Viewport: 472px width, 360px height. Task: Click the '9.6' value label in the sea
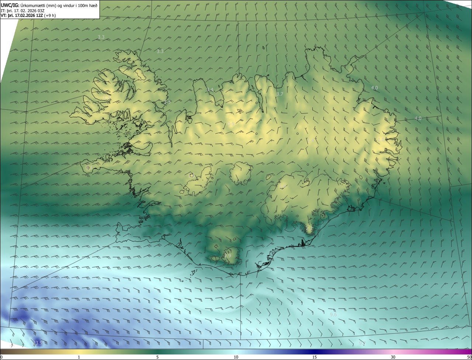coord(333,315)
